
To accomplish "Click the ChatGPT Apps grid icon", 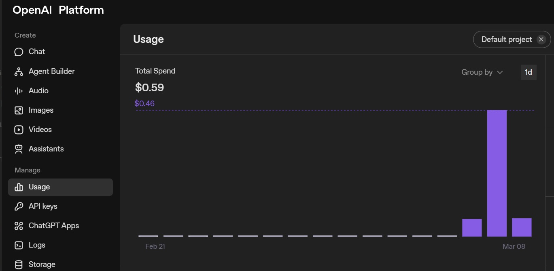I will (x=19, y=226).
